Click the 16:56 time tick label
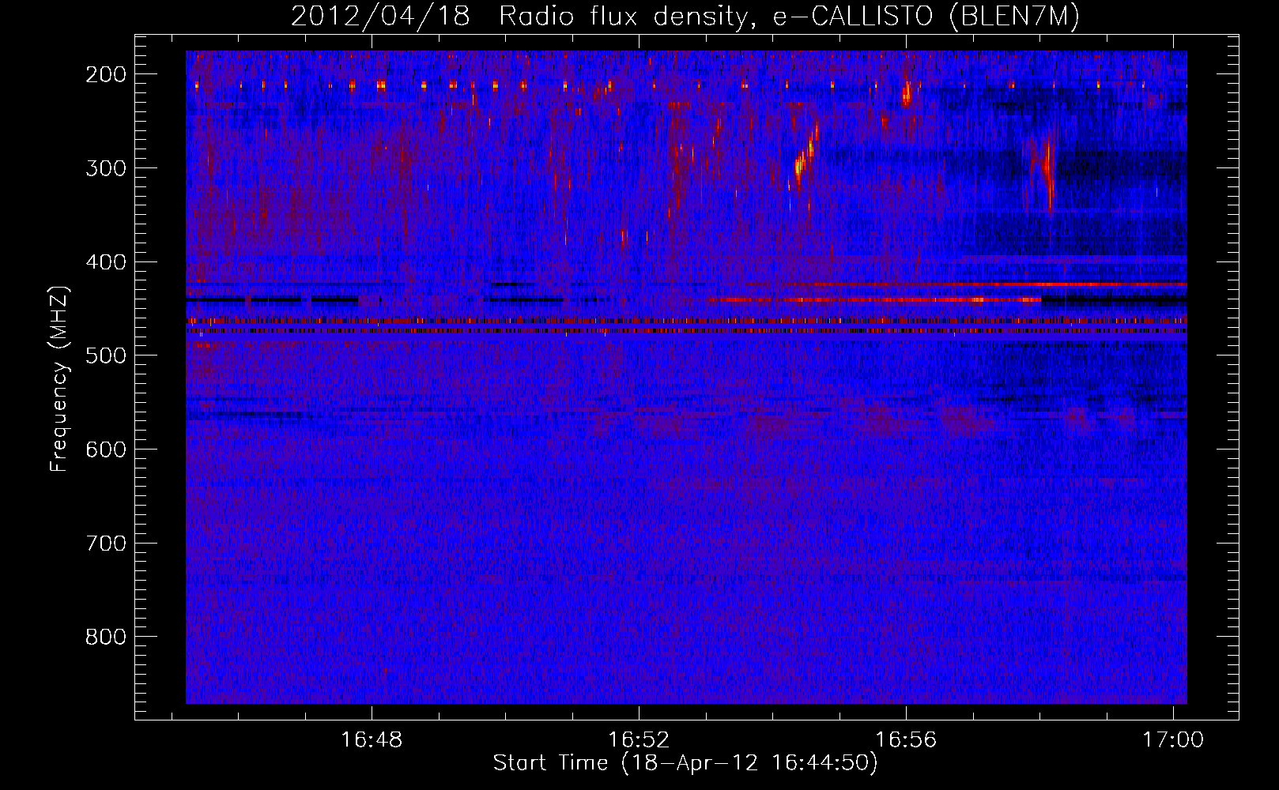Screen dimensions: 1279x790 click(x=906, y=740)
